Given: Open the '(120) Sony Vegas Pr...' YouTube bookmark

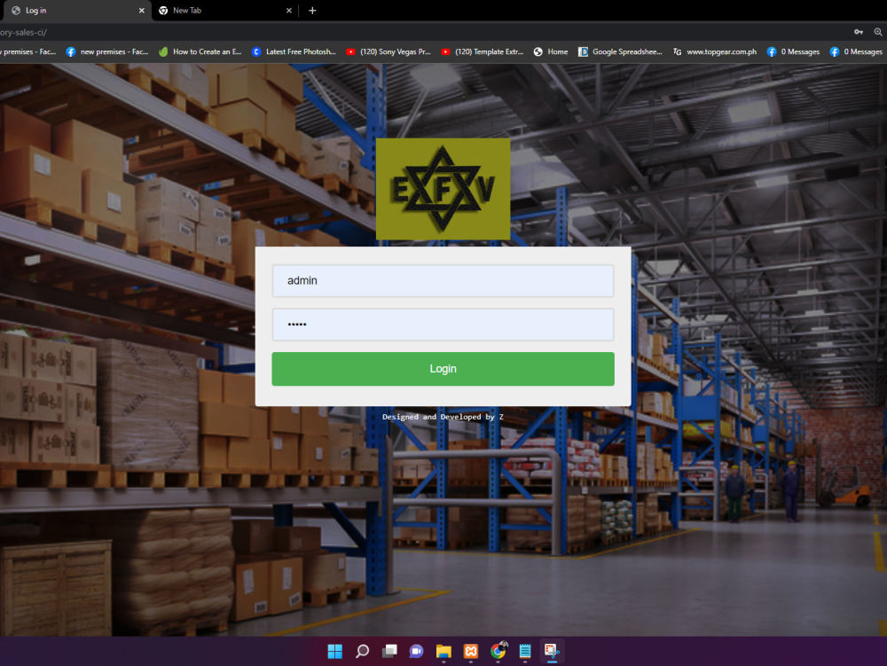Looking at the screenshot, I should point(389,51).
